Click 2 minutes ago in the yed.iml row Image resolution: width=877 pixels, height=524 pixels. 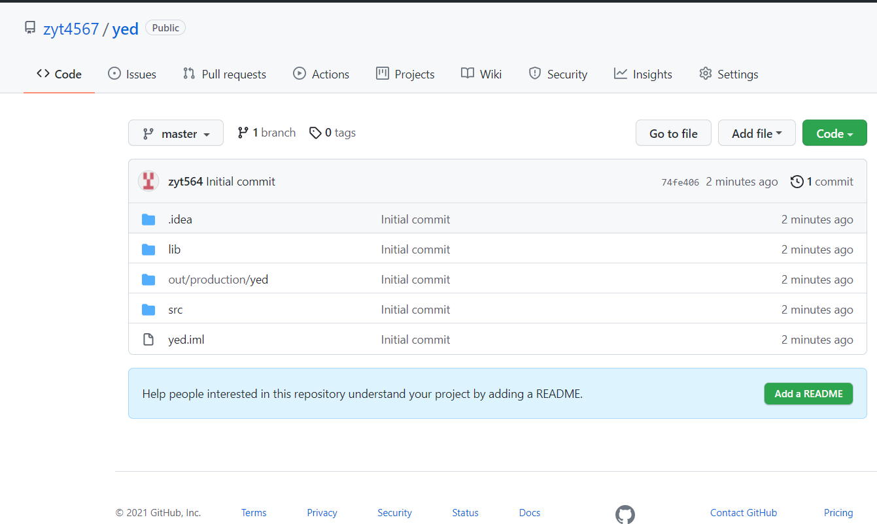(817, 340)
